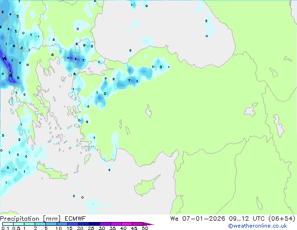Image resolution: width=297 pixels, height=230 pixels.
Task: Click the legend value label "50"
Action: pos(145,228)
